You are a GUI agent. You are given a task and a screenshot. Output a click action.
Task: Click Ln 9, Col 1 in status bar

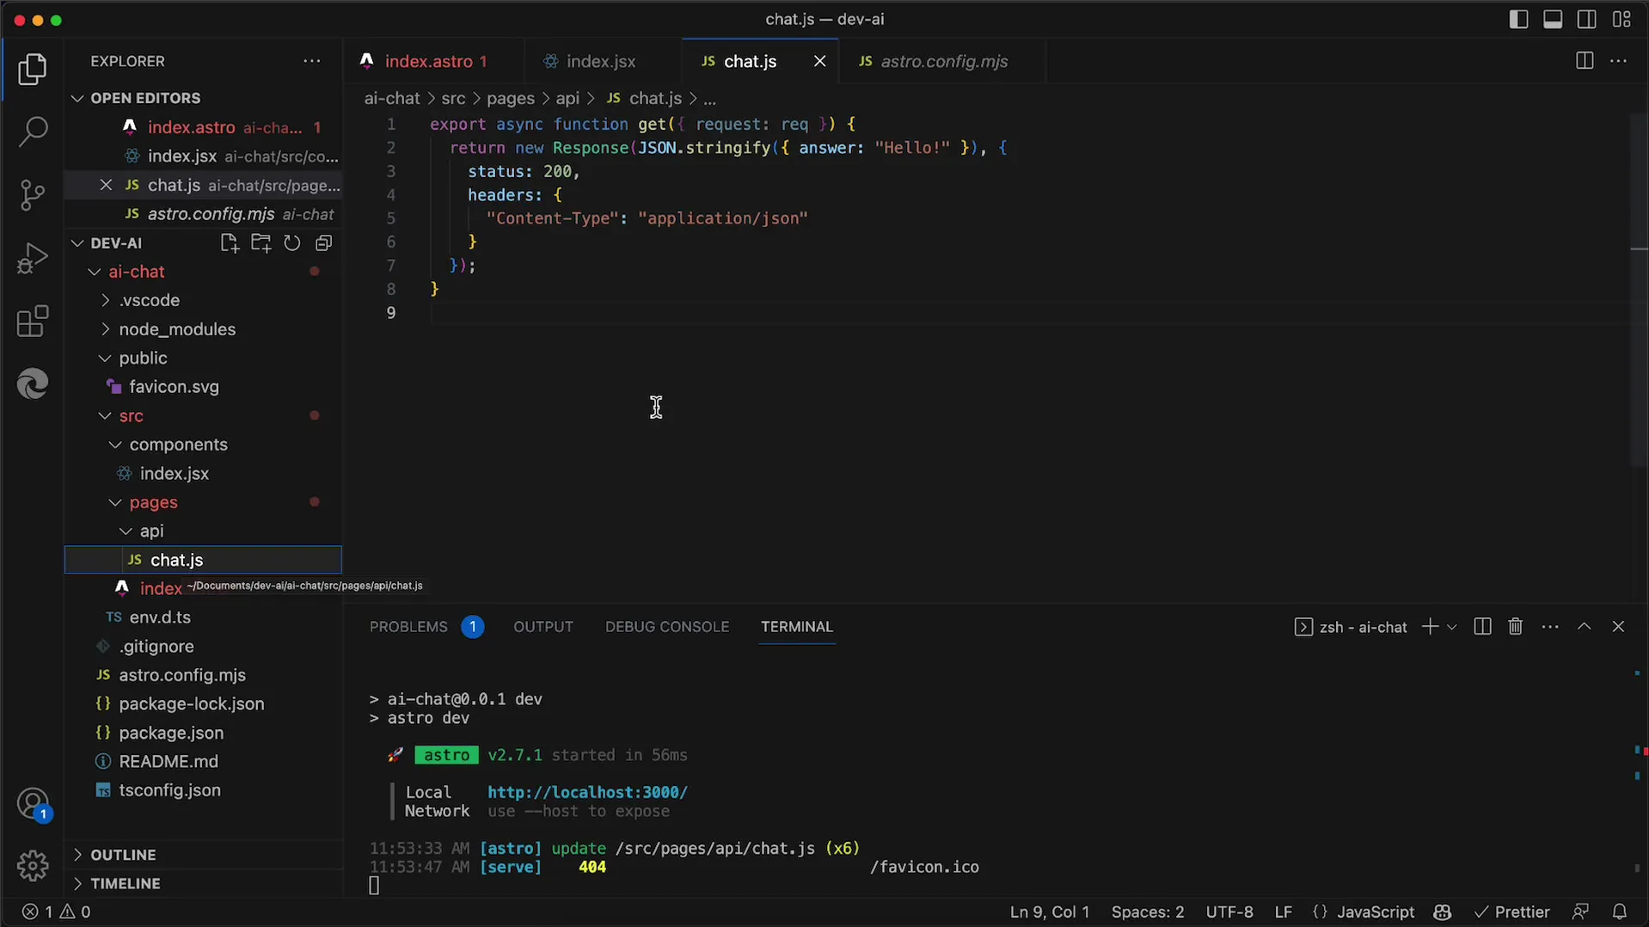click(x=1050, y=912)
